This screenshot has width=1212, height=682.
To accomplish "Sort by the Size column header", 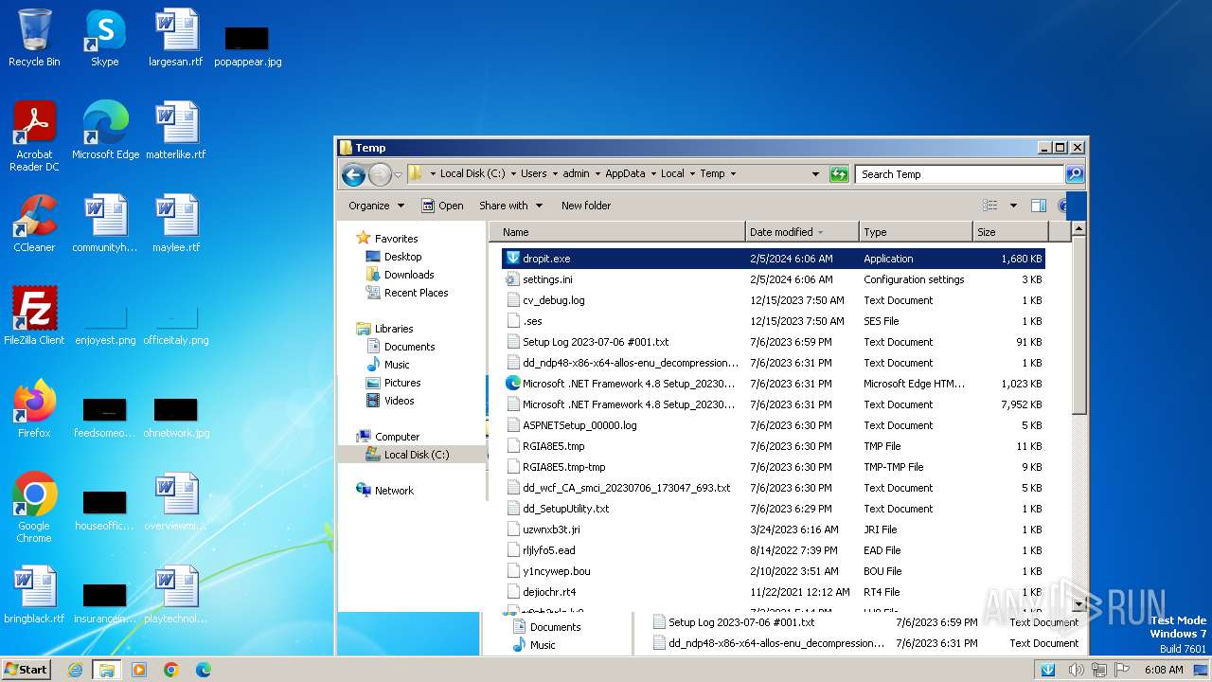I will [x=1009, y=232].
